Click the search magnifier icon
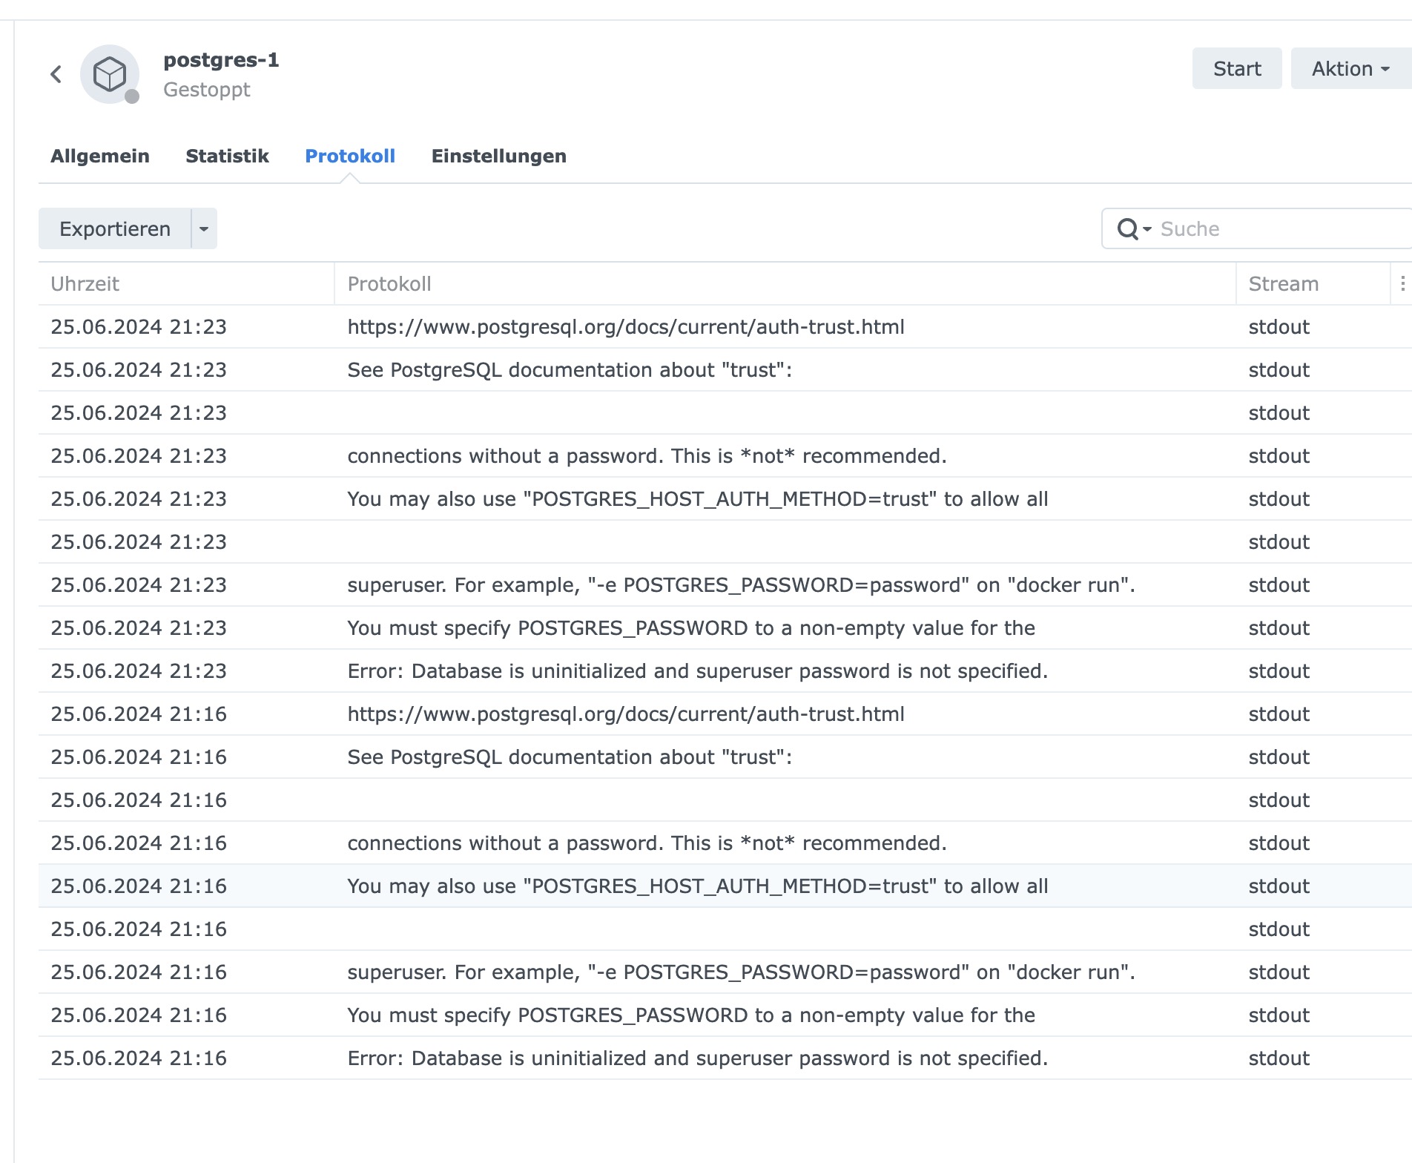Image resolution: width=1412 pixels, height=1163 pixels. 1128,229
